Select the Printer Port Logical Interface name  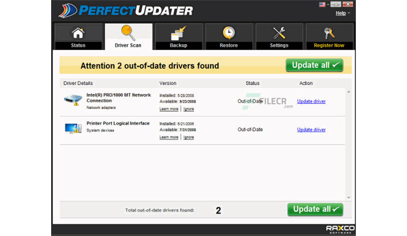(x=118, y=123)
